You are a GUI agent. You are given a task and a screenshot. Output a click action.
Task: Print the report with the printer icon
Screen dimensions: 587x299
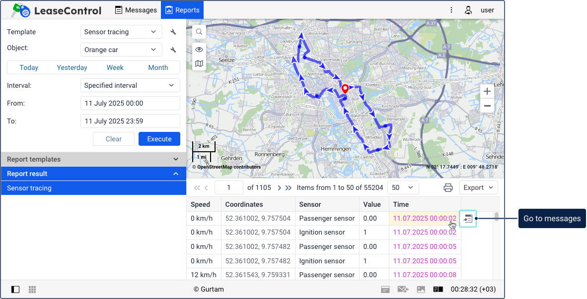[448, 187]
